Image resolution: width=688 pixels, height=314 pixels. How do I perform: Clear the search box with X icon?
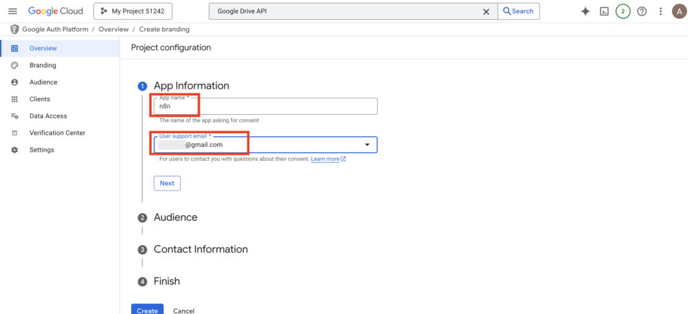tap(486, 11)
